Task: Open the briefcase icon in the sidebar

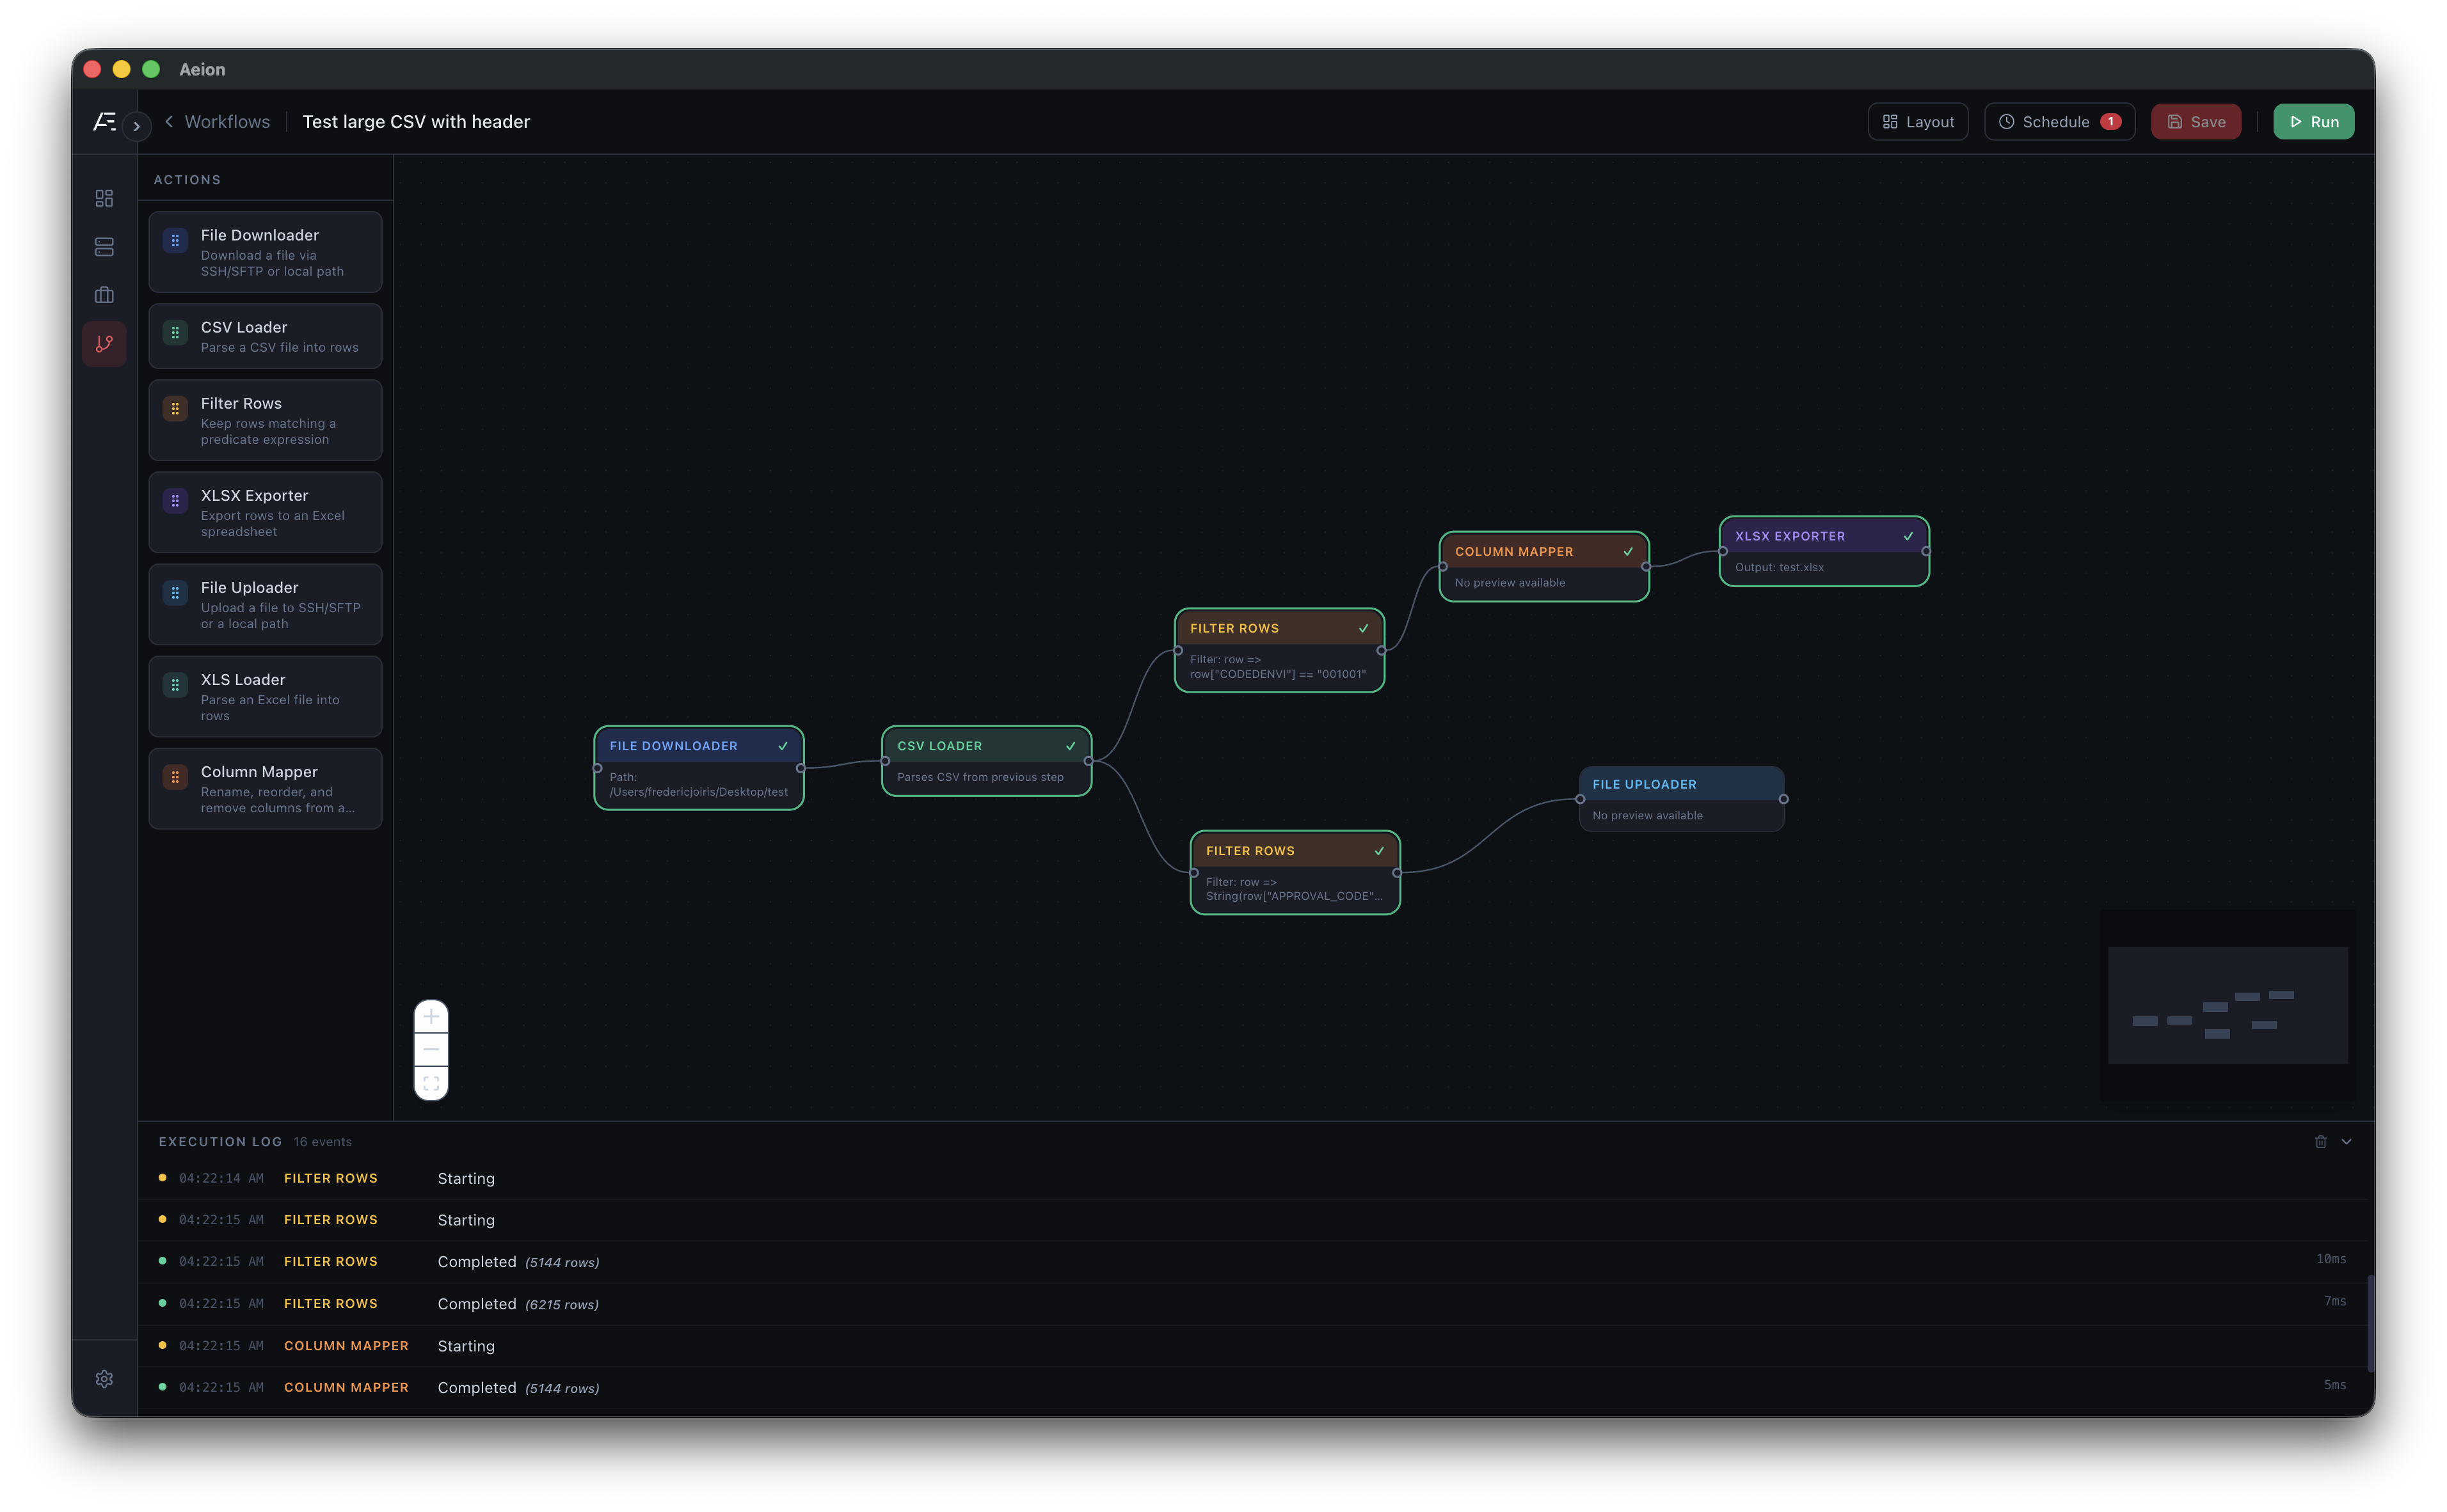Action: point(104,295)
